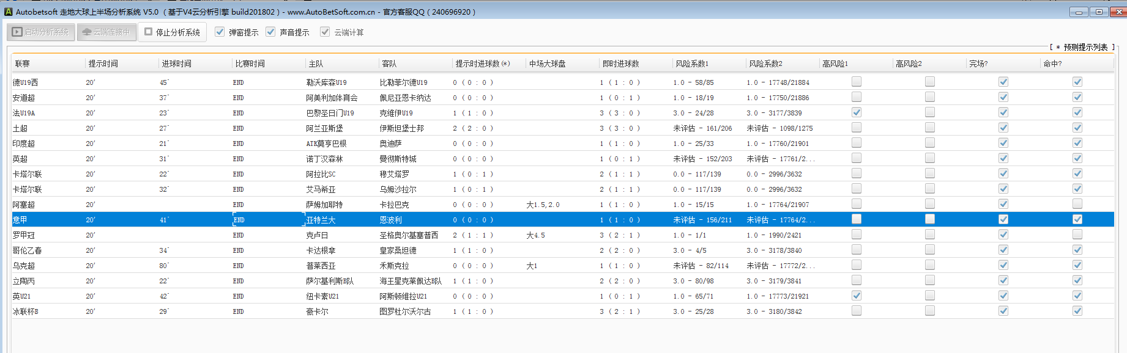The height and width of the screenshot is (353, 1127).
Task: Select the 意甲 亚特兰大 row
Action: pyautogui.click(x=321, y=220)
